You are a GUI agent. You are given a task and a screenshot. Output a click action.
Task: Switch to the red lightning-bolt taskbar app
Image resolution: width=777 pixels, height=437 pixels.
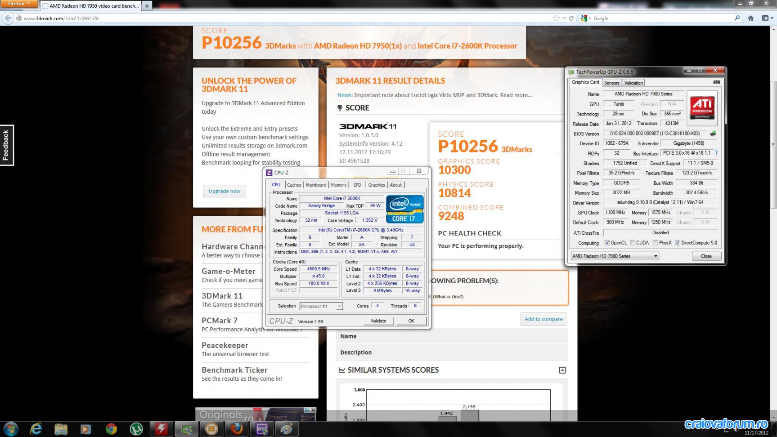pyautogui.click(x=162, y=429)
